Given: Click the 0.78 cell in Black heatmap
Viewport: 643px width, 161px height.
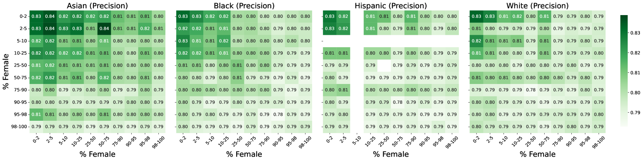Looking at the screenshot, I should 278,115.
